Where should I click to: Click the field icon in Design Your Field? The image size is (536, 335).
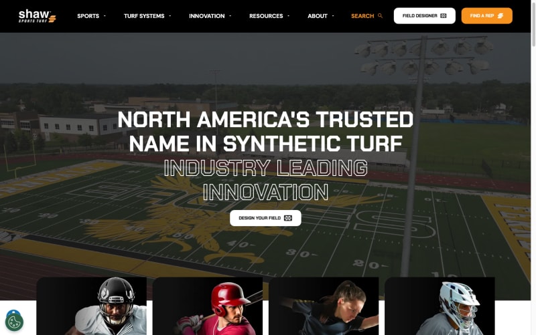point(288,218)
